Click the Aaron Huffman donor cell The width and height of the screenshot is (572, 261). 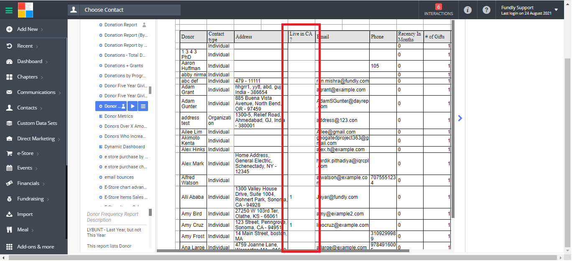(193, 66)
